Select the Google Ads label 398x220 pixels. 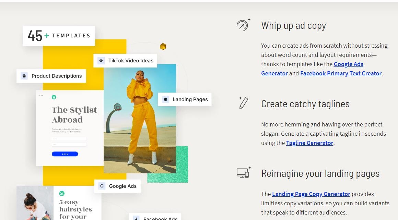tap(122, 186)
